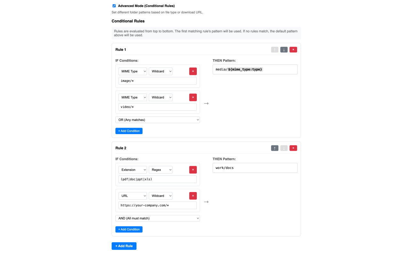Move Rule 1 down with the arrow button
The image size is (409, 256).
click(284, 50)
